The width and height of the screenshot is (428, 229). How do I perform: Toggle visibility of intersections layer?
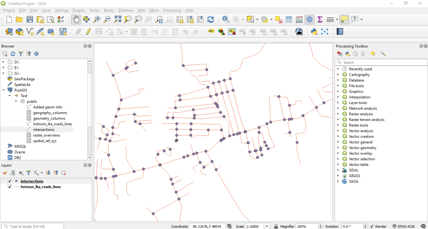(10, 181)
